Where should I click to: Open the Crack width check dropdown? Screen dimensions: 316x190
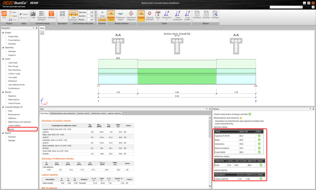189,19
